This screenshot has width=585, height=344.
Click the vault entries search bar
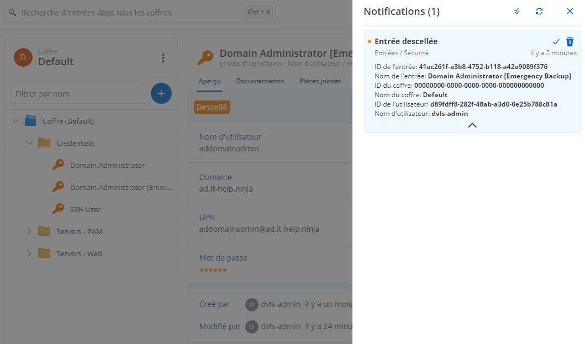coord(133,12)
